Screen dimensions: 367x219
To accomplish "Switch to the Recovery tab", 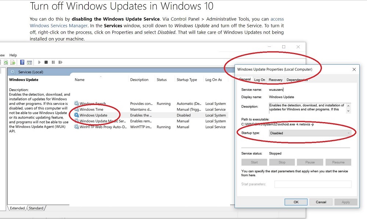I will click(x=276, y=80).
